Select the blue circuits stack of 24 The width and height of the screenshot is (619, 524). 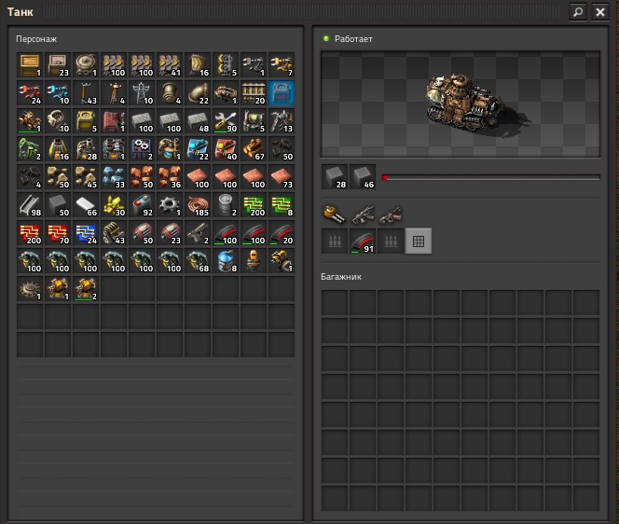86,233
